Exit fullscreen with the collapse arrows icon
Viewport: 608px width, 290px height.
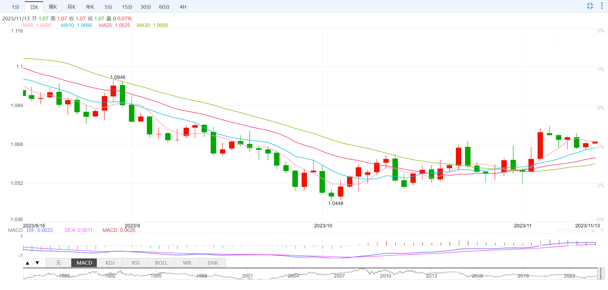[590, 6]
